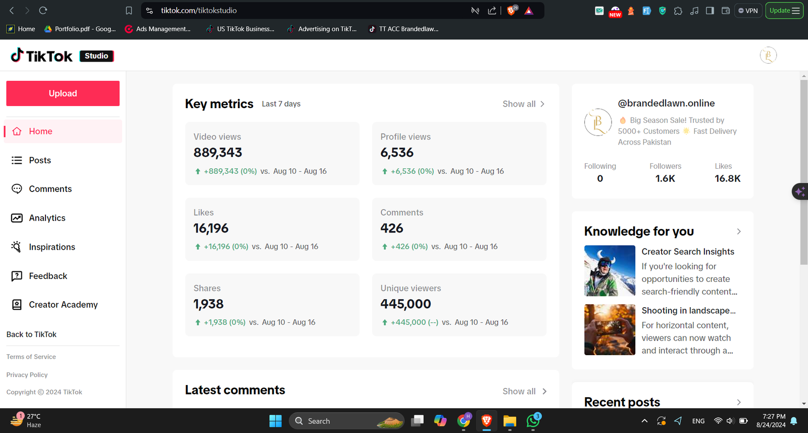This screenshot has height=433, width=808.
Task: Click Back to TikTok link
Action: point(31,334)
